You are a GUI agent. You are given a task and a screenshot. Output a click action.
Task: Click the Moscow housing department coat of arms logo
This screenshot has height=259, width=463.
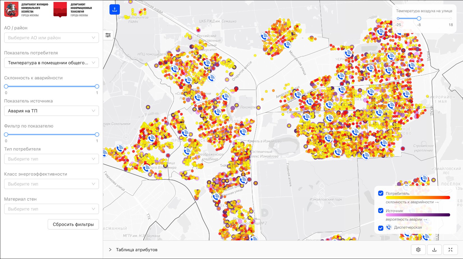(x=11, y=10)
